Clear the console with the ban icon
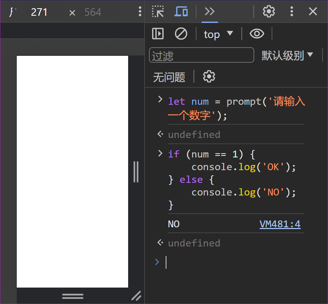Viewport: 328px width, 304px height. [x=181, y=34]
